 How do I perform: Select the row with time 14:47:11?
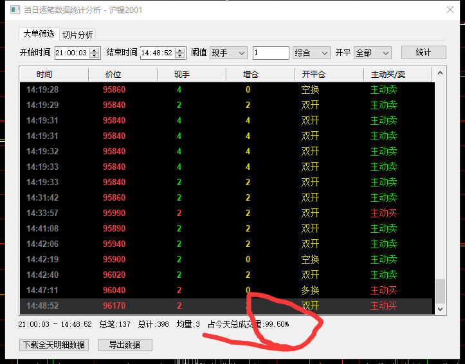click(x=225, y=291)
